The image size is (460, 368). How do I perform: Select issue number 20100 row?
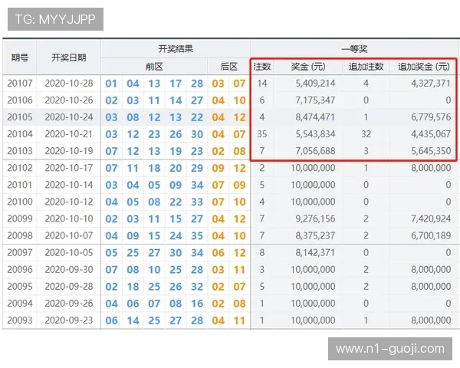(x=20, y=202)
